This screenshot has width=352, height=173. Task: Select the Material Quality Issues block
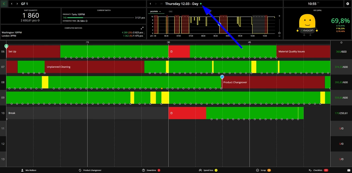pos(303,52)
